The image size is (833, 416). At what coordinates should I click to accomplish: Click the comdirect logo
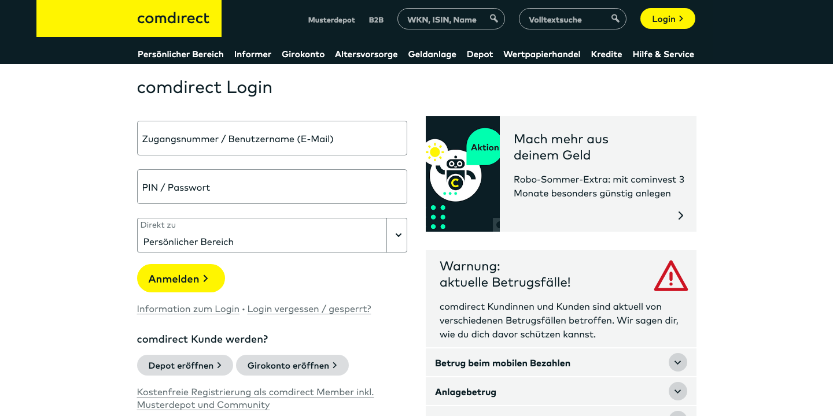[129, 18]
